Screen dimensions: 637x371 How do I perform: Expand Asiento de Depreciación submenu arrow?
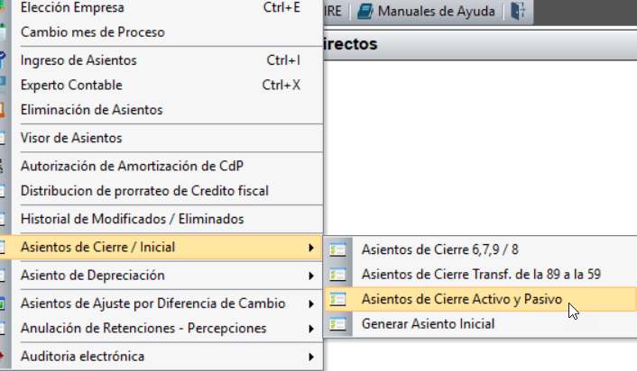point(311,276)
